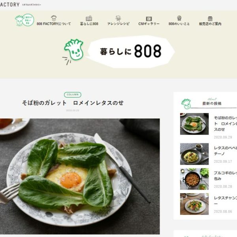Click the 808 FACTORYについて chef icon

click(54, 18)
